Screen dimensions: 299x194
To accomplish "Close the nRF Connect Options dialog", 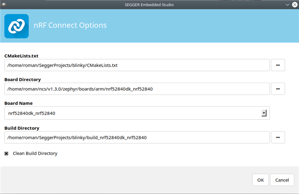I will point(295,5).
